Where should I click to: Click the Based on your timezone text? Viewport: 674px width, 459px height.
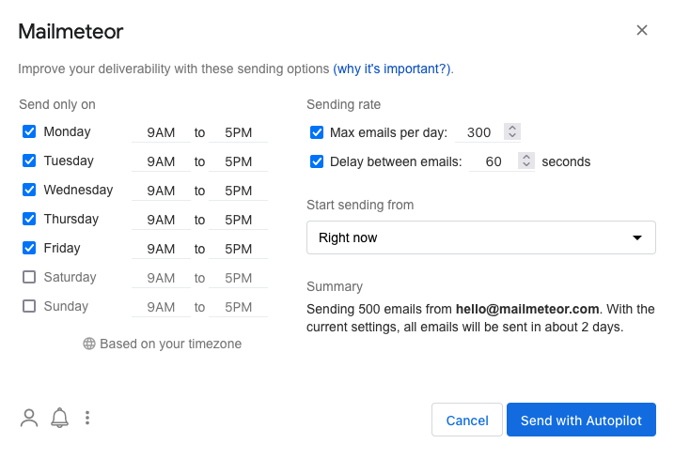tap(171, 344)
